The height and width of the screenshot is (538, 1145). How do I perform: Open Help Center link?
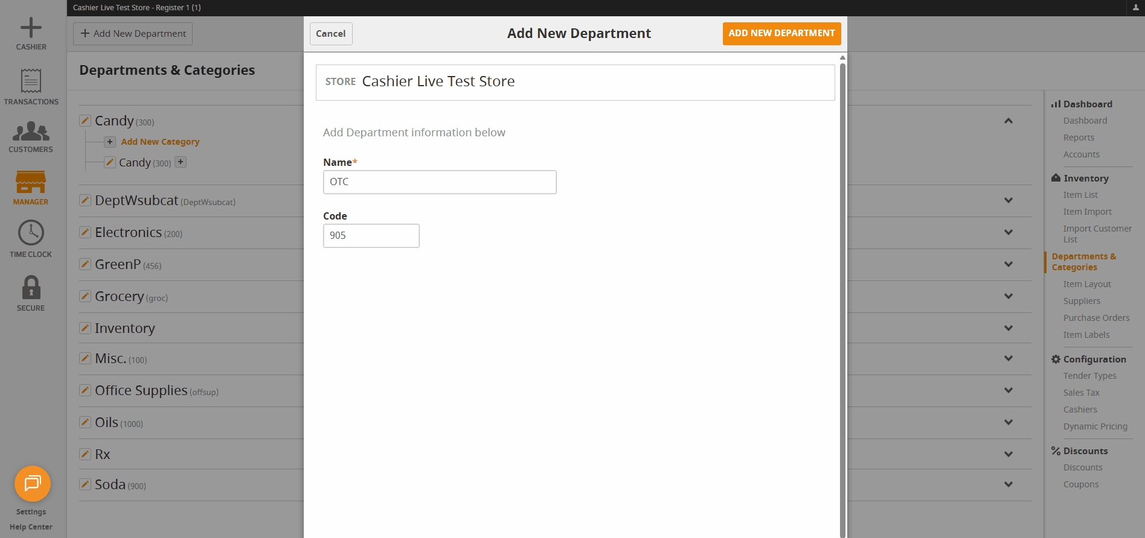pos(31,527)
